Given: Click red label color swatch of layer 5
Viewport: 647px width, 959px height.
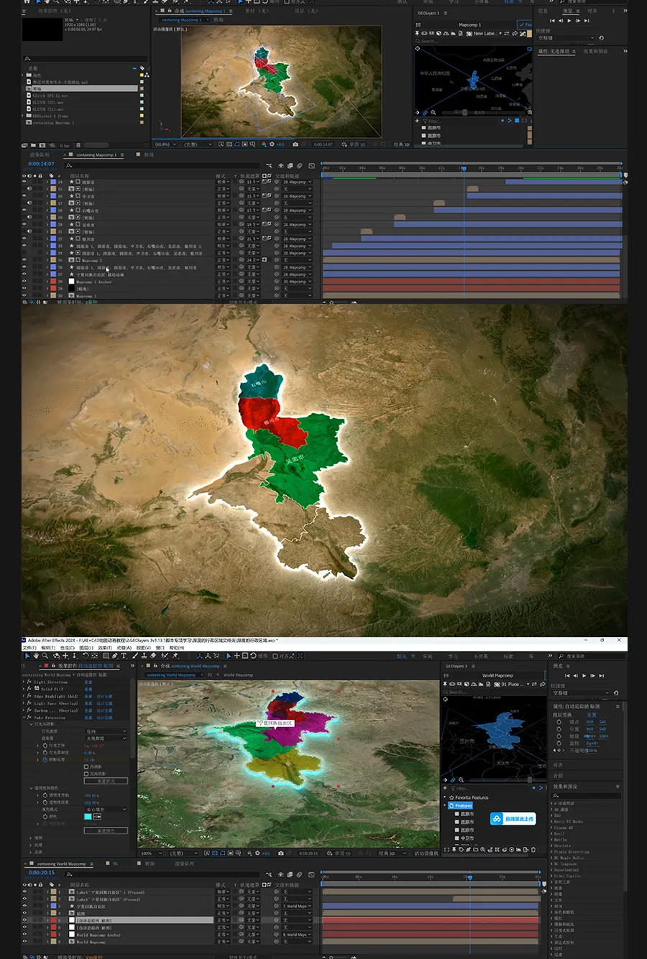Looking at the screenshot, I should point(53,920).
